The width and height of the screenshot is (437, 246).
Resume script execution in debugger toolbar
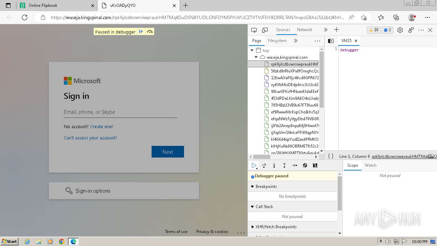click(254, 165)
